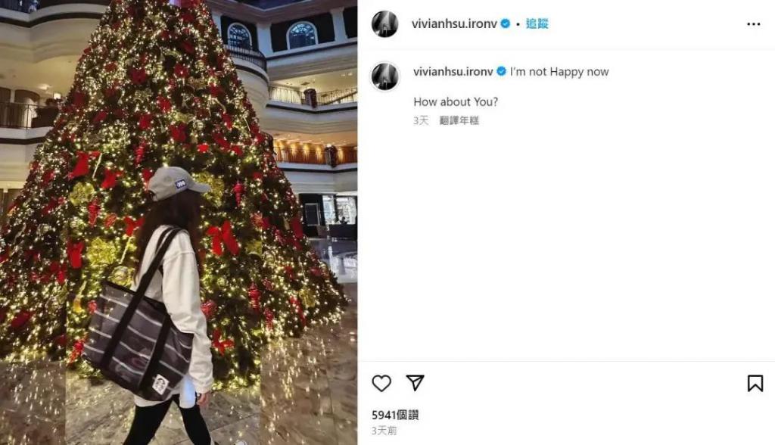This screenshot has width=775, height=445.
Task: Click the "How about You?" caption line
Action: click(x=456, y=102)
